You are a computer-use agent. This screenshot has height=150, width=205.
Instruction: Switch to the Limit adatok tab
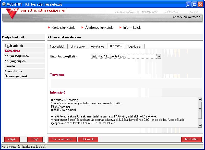(78, 46)
